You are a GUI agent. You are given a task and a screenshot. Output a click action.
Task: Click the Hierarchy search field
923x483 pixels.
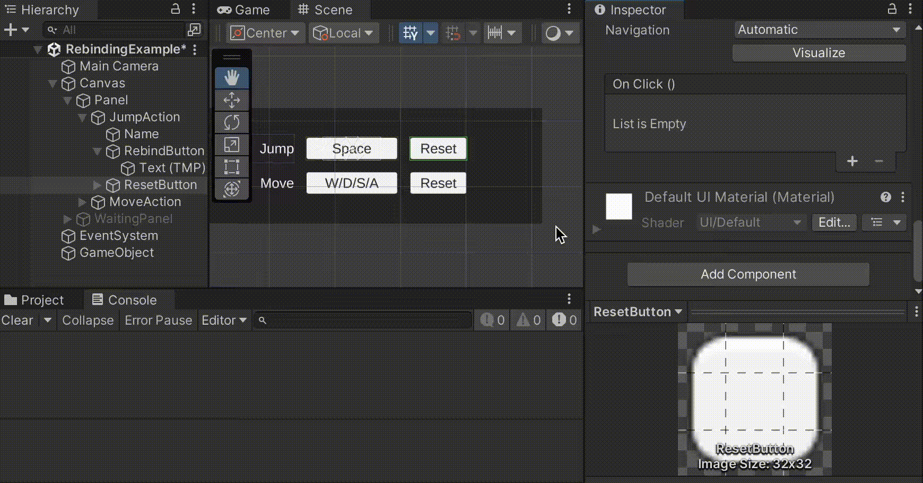point(115,30)
